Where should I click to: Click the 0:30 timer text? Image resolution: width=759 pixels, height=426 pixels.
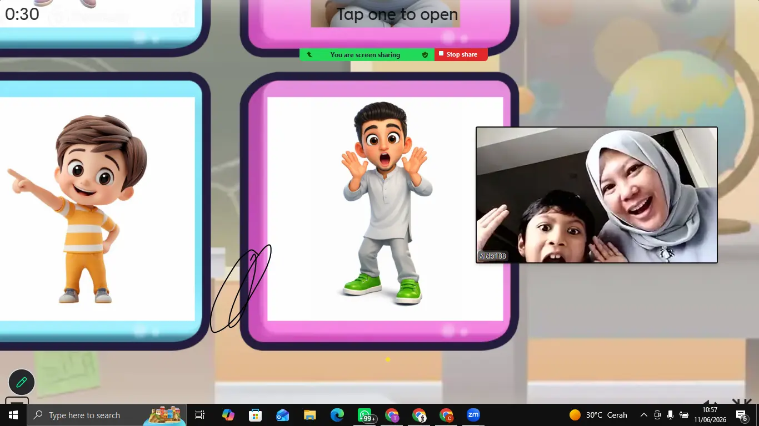[22, 14]
